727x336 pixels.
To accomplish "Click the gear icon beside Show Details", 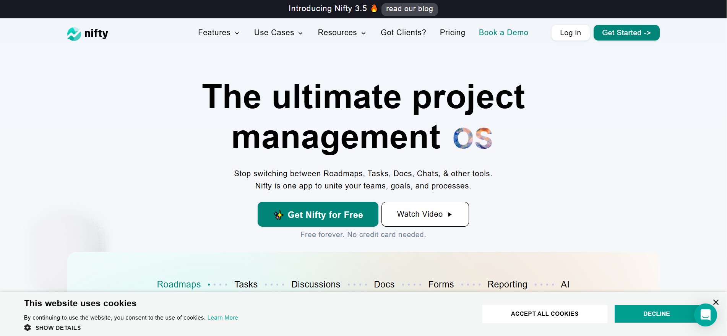I will coord(28,328).
